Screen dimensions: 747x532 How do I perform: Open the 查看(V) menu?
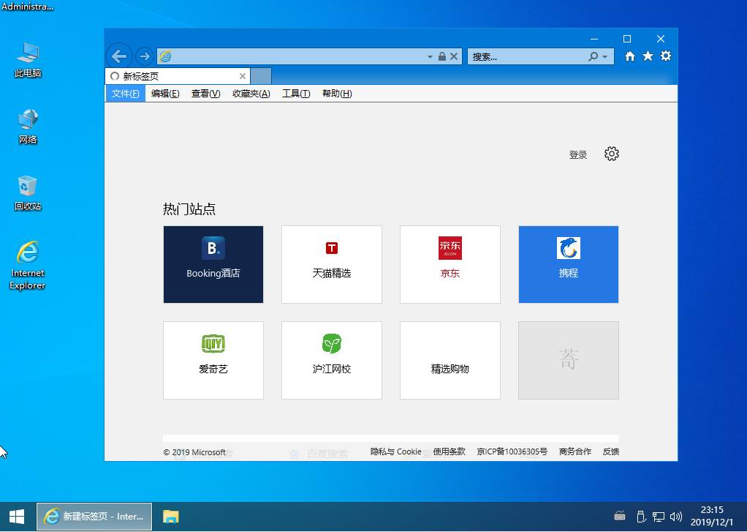click(x=206, y=94)
